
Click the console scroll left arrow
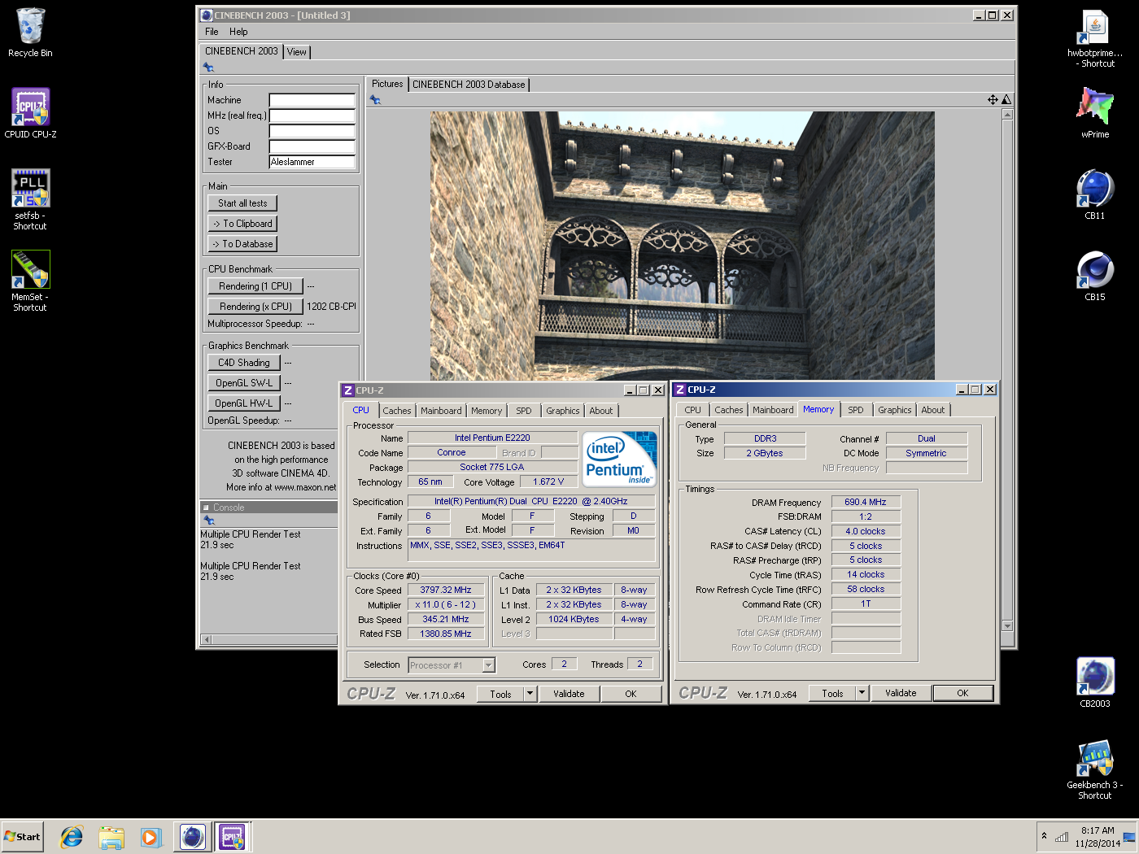206,640
